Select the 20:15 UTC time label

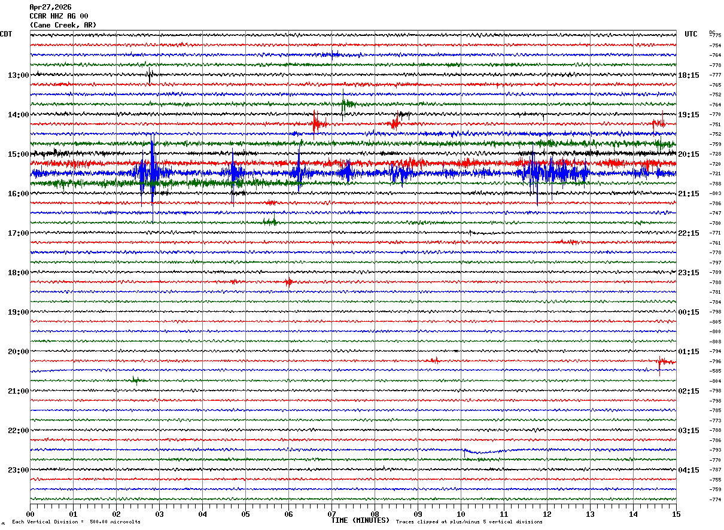click(689, 154)
